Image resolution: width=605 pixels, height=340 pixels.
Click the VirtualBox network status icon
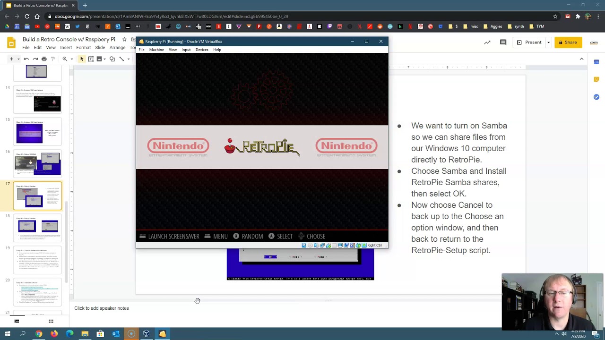point(322,245)
